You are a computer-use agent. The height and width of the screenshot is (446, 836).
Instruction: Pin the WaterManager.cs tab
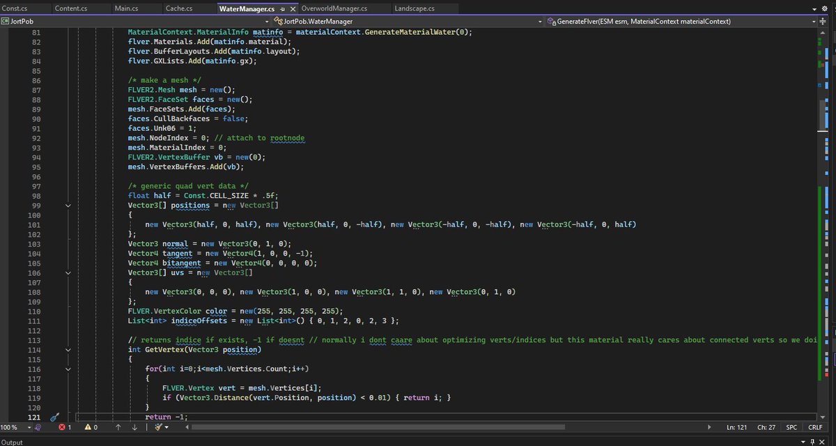click(283, 8)
